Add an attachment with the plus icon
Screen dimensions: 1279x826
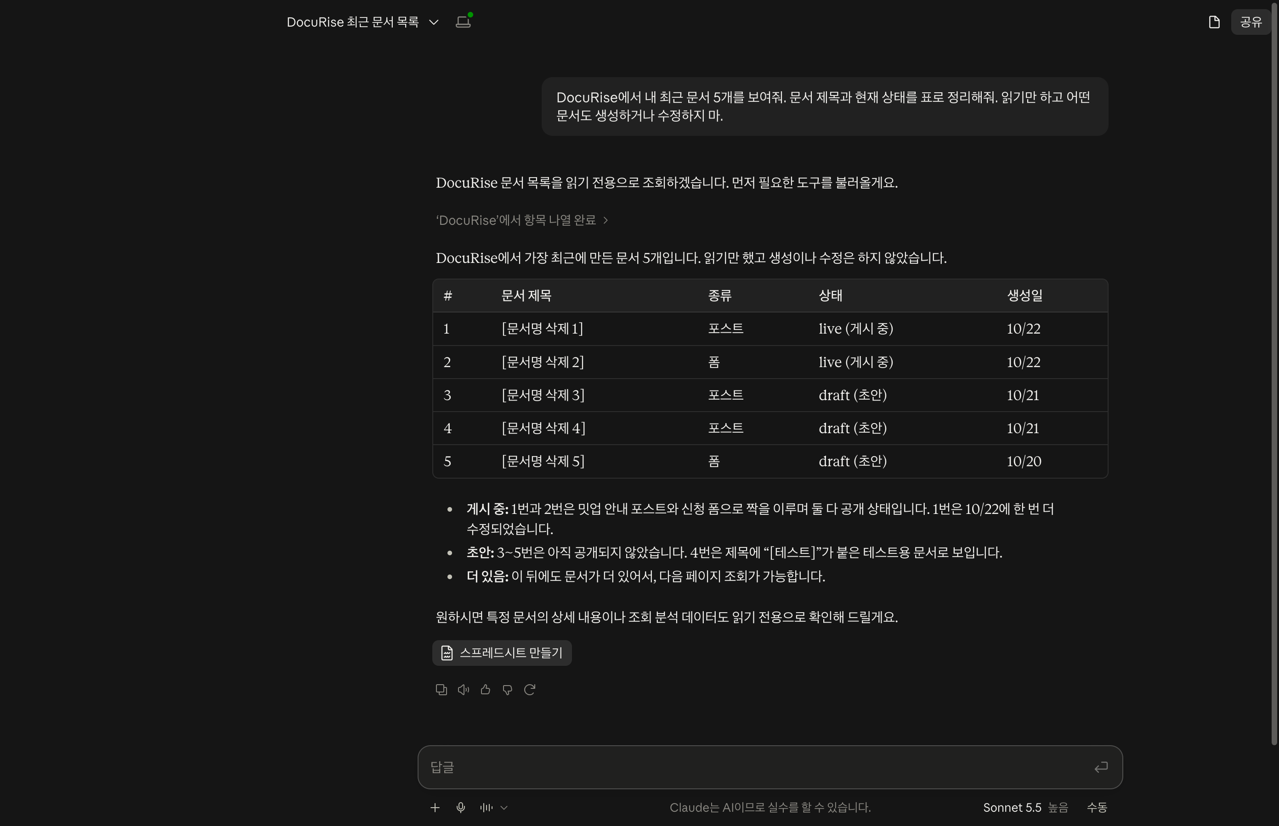435,807
